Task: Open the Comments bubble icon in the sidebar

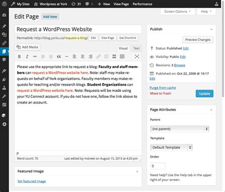Action: [4, 60]
